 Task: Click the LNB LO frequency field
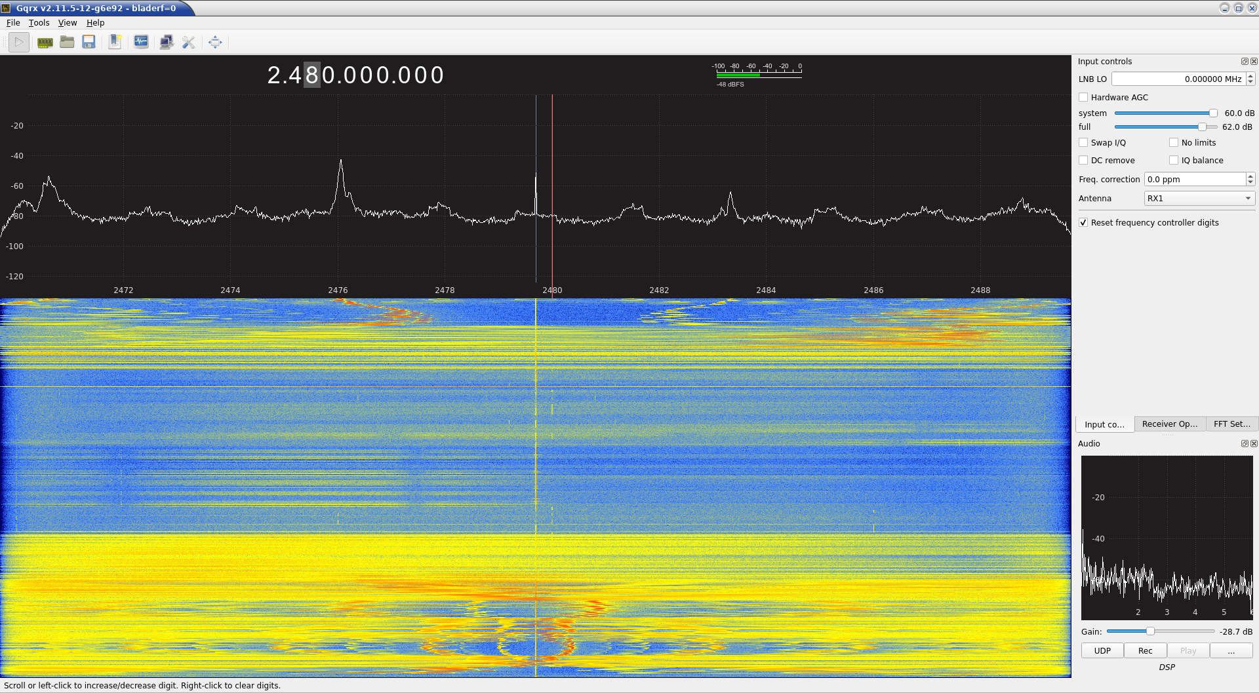click(1178, 79)
